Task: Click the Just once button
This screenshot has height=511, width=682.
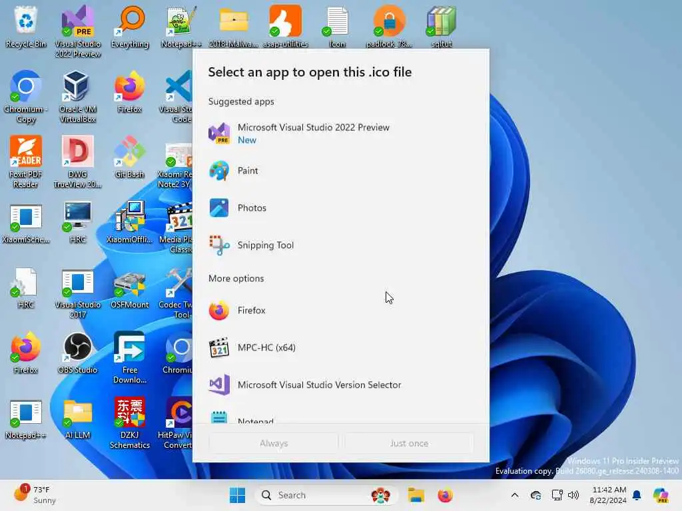Action: pyautogui.click(x=409, y=443)
